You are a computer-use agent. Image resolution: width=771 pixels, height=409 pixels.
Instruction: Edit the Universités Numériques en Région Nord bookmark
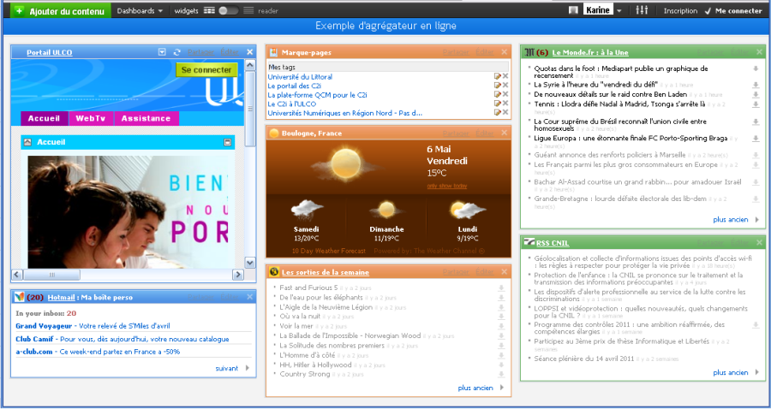click(x=498, y=112)
